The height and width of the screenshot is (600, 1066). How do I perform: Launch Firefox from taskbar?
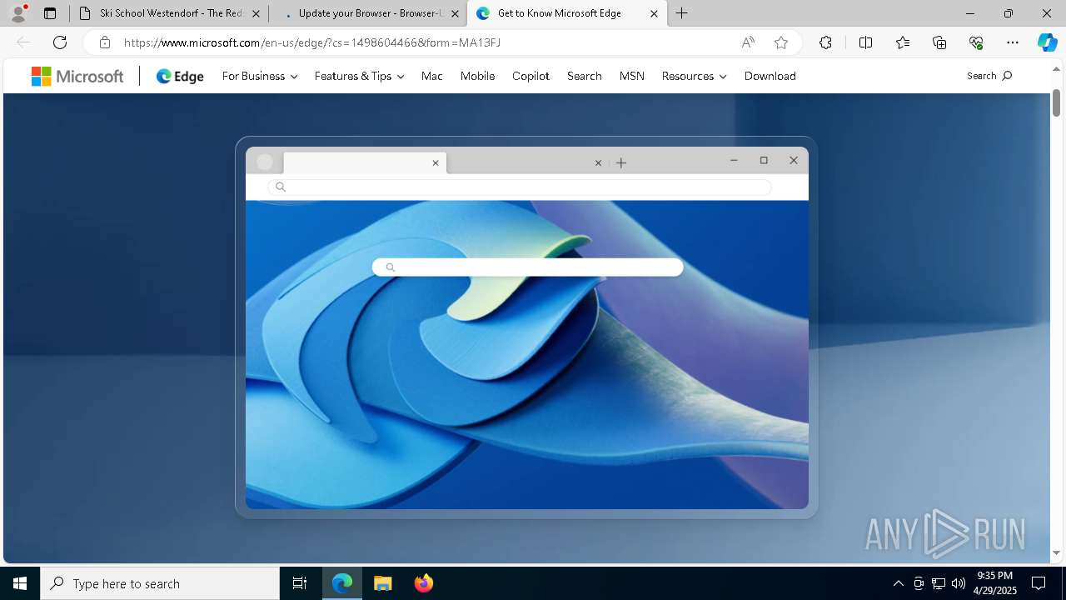point(423,583)
